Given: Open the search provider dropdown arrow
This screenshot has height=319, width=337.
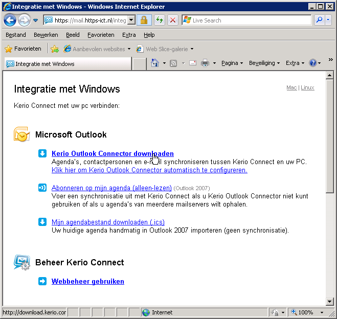Looking at the screenshot, I should 328,20.
